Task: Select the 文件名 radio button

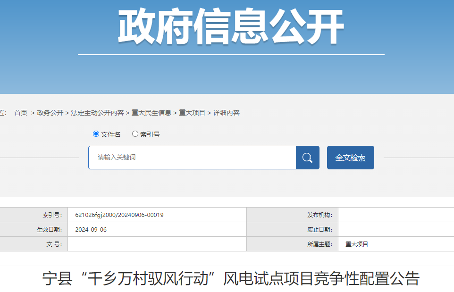Action: point(97,134)
